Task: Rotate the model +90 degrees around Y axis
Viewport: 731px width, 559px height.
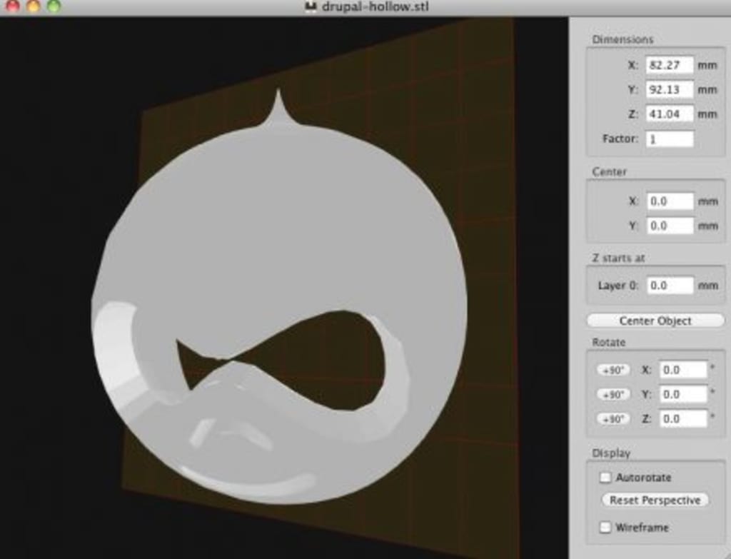Action: (x=614, y=393)
